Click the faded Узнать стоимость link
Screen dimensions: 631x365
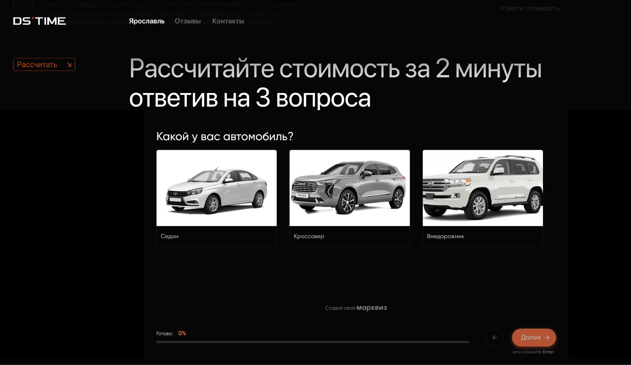pos(530,8)
